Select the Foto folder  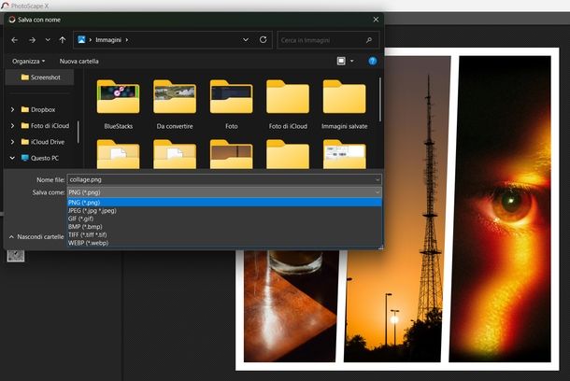click(231, 105)
